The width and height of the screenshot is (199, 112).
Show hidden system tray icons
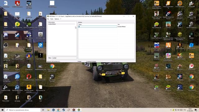[x=171, y=110]
